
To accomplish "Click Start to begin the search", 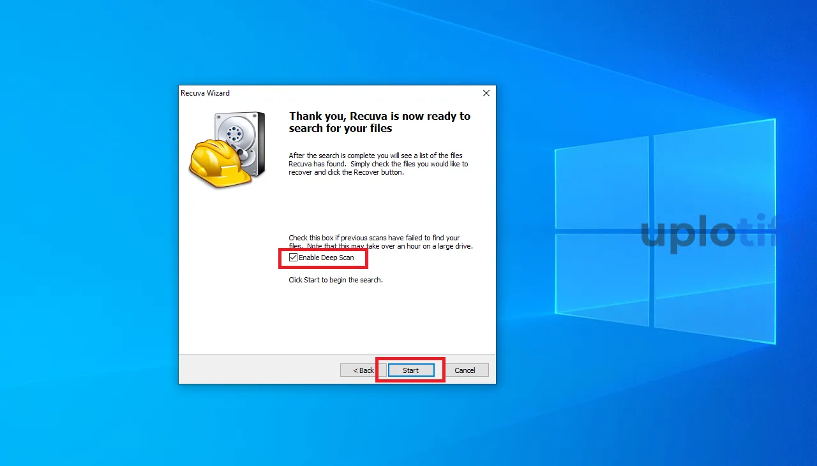I will (x=411, y=370).
